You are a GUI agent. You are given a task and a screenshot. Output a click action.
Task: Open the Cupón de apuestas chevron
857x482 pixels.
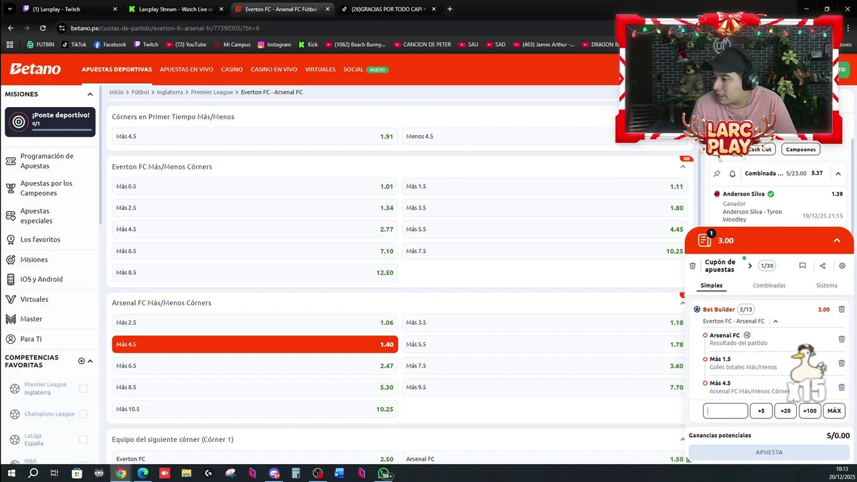point(750,266)
